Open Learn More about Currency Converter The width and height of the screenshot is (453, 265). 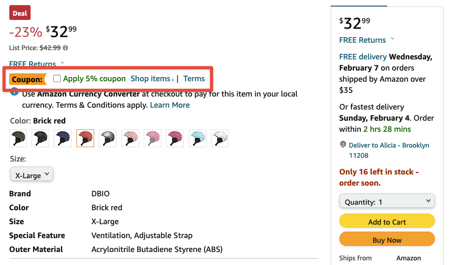click(x=170, y=105)
